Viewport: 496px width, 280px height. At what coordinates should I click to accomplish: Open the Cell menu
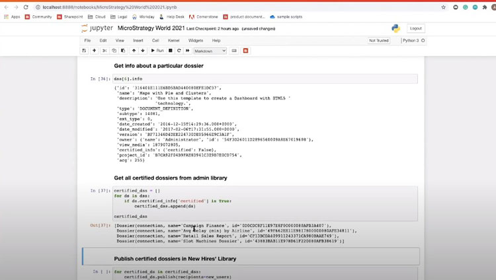click(x=155, y=40)
